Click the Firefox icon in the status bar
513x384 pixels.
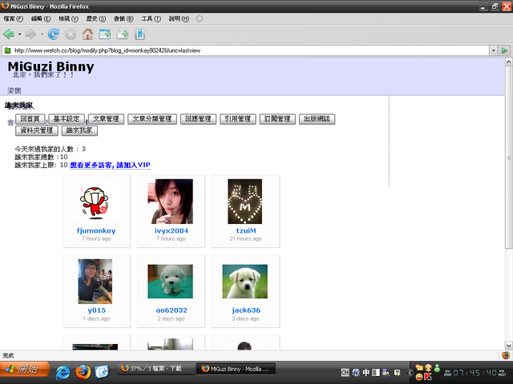[x=506, y=355]
